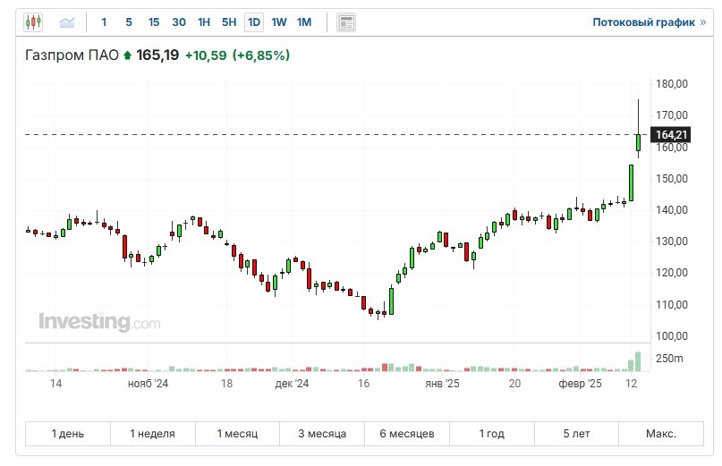Click the 250m volume label
The width and height of the screenshot is (722, 466).
[x=669, y=359]
